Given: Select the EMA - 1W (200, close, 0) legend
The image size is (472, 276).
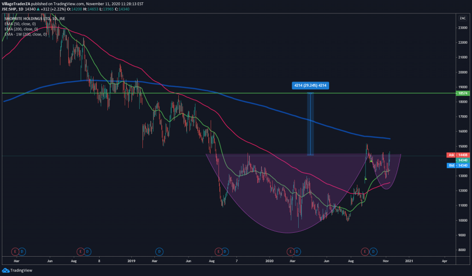Looking at the screenshot, I should click(27, 34).
